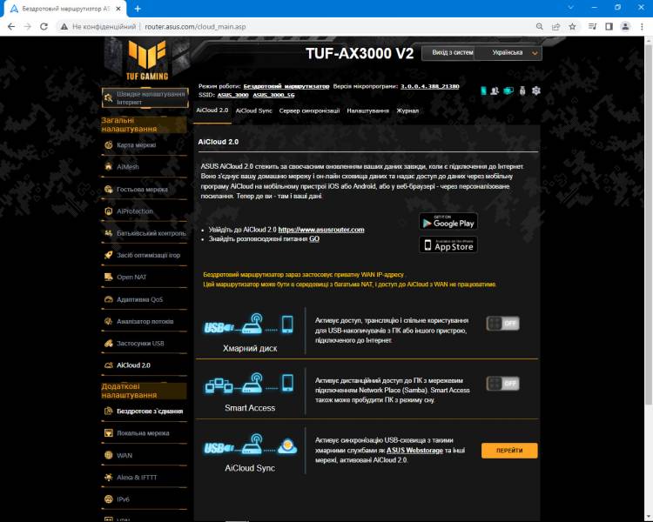
Task: Click the USB device status icon
Action: 522,90
